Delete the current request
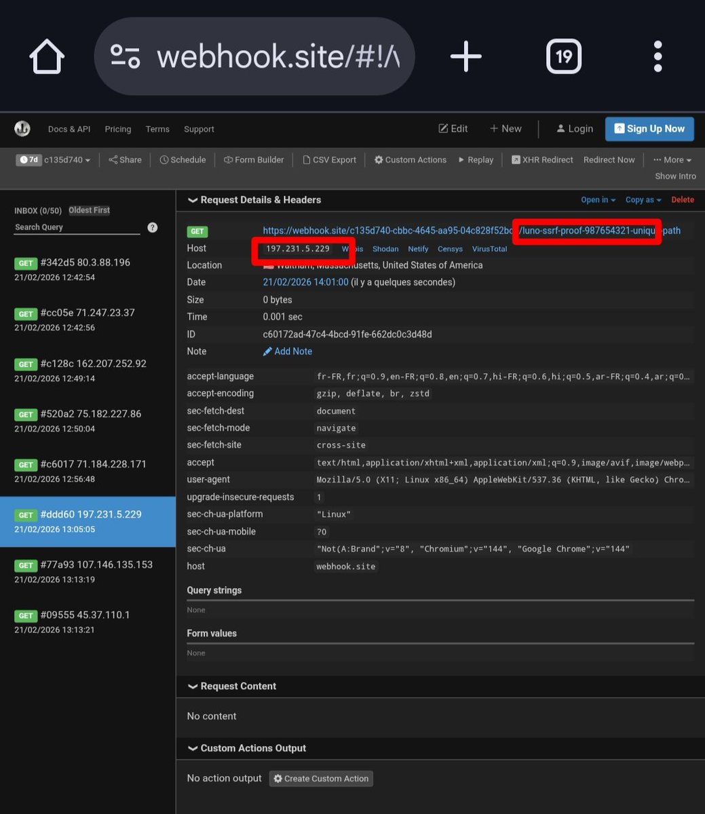The height and width of the screenshot is (814, 705). (683, 200)
